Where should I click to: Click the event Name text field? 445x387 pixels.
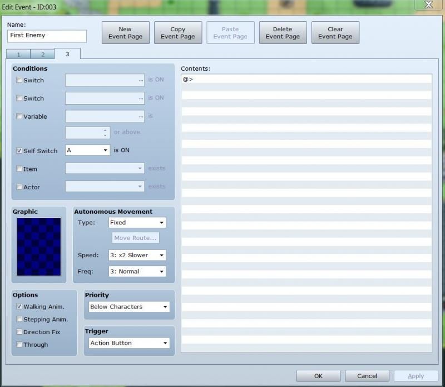click(x=47, y=36)
